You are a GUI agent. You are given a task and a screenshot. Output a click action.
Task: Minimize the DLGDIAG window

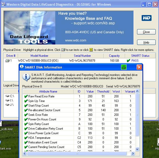(x=143, y=4)
